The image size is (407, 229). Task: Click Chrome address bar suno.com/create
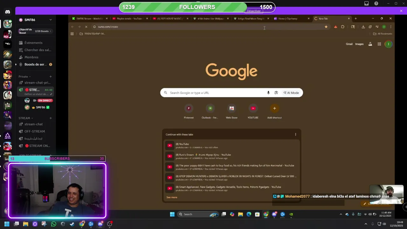click(x=210, y=27)
